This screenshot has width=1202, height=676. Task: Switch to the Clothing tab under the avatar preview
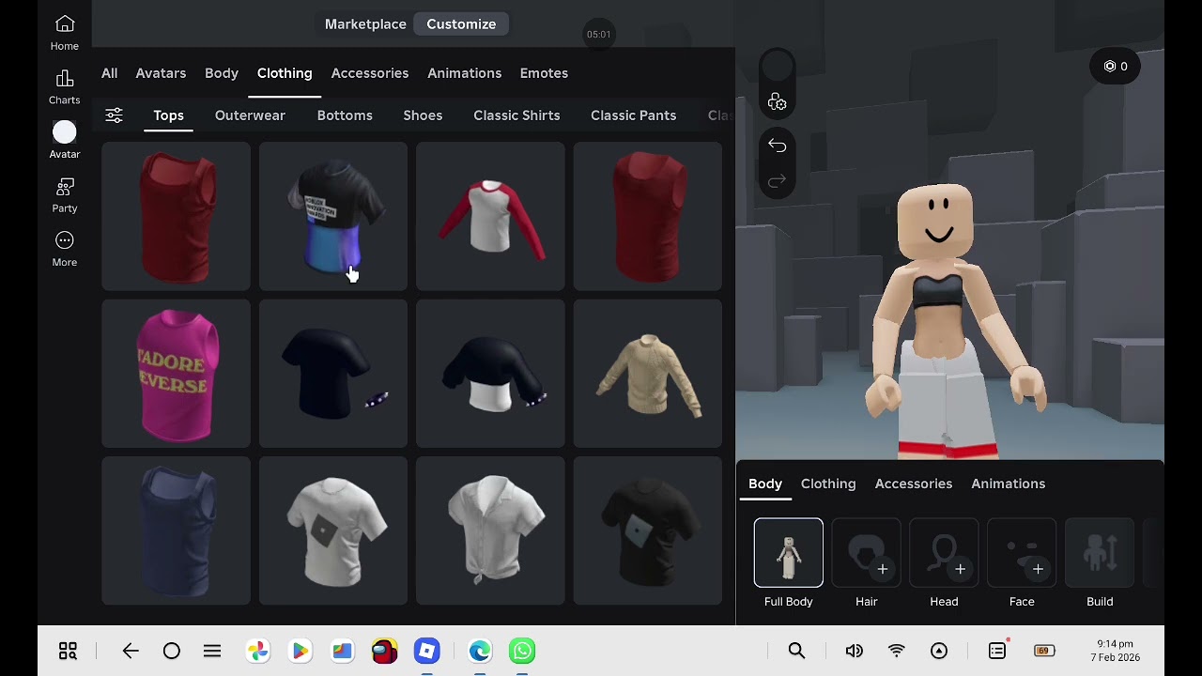click(x=828, y=484)
